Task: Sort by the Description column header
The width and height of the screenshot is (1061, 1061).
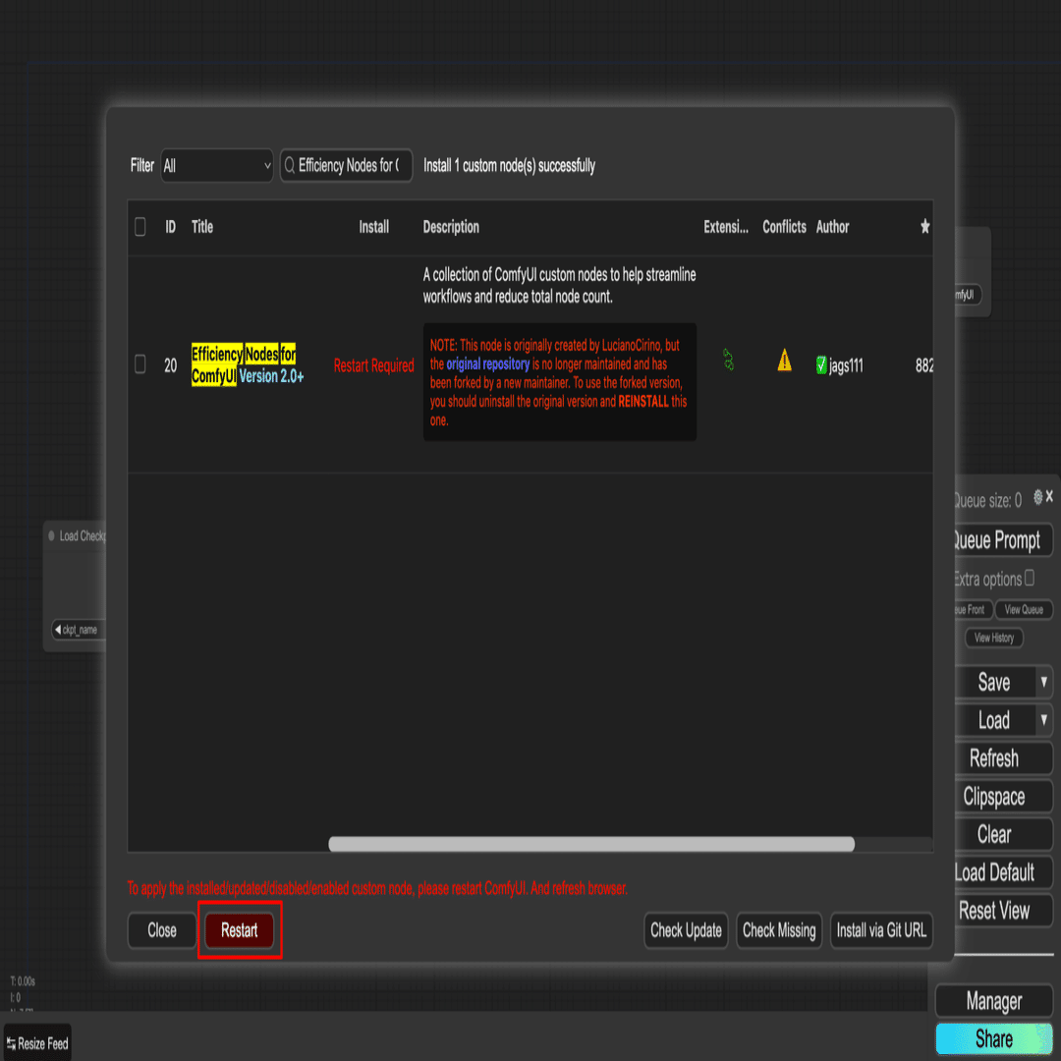Action: click(451, 227)
